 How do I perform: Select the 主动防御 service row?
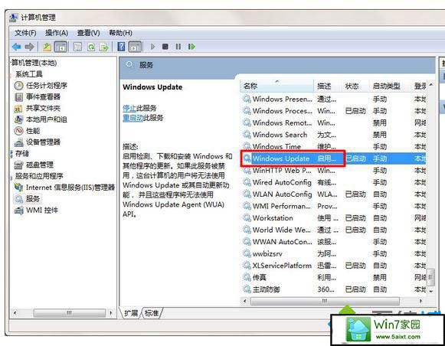pos(334,289)
